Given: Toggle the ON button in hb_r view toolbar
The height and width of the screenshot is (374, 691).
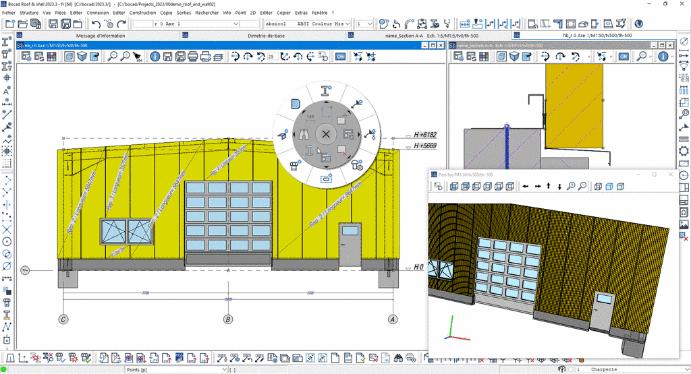Looking at the screenshot, I should pos(341,57).
